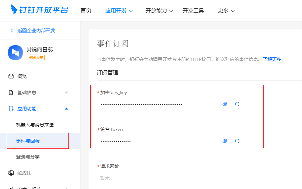Click the 概览 cube icon
The image size is (302, 189).
(11, 76)
